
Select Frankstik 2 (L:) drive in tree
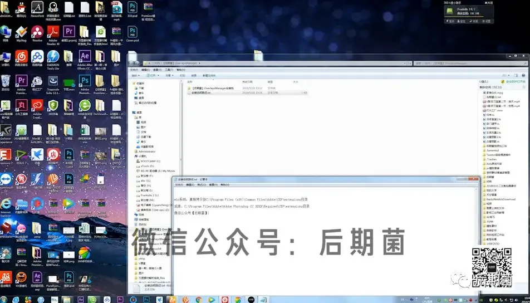[148, 196]
